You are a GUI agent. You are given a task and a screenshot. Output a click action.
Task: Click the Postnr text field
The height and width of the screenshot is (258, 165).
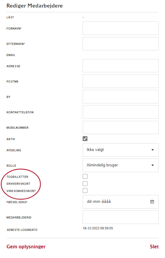tap(121, 81)
